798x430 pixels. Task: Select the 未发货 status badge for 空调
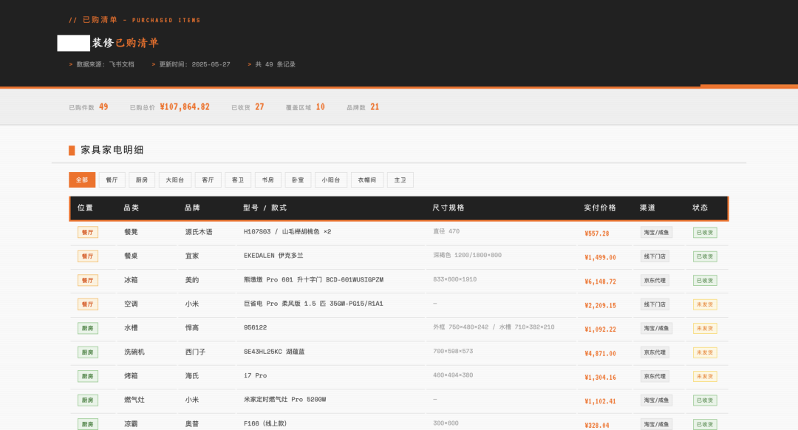point(705,305)
